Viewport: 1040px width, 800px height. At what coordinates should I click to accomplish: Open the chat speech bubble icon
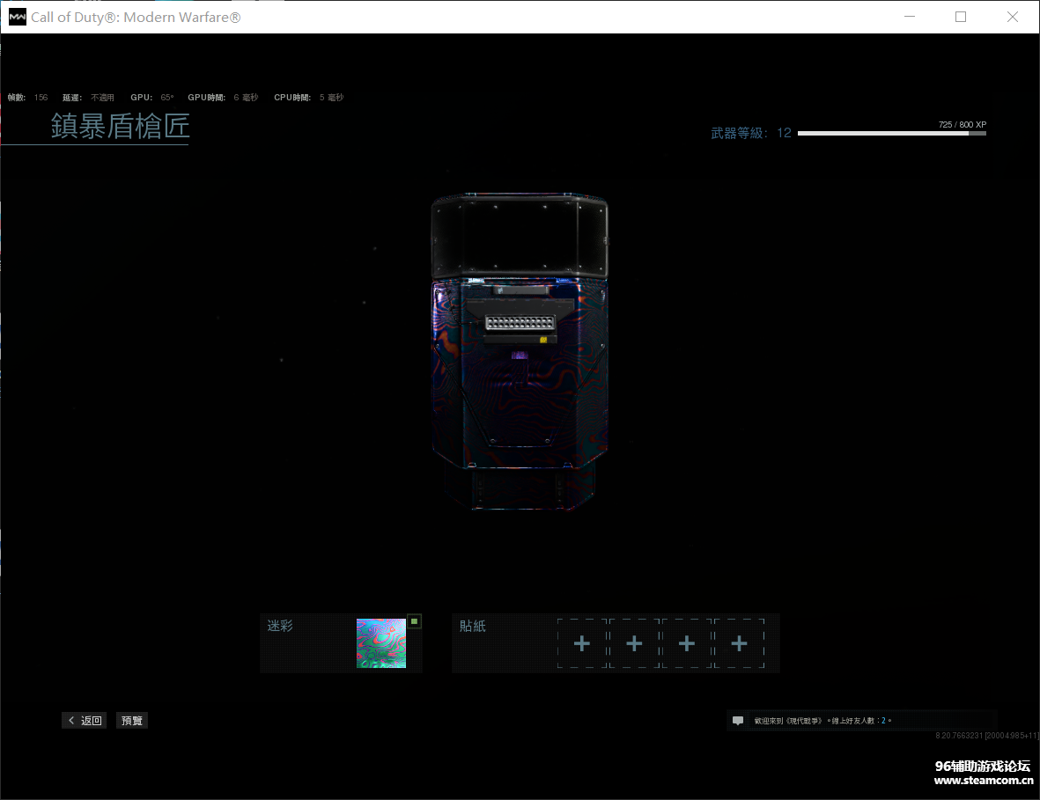click(738, 720)
